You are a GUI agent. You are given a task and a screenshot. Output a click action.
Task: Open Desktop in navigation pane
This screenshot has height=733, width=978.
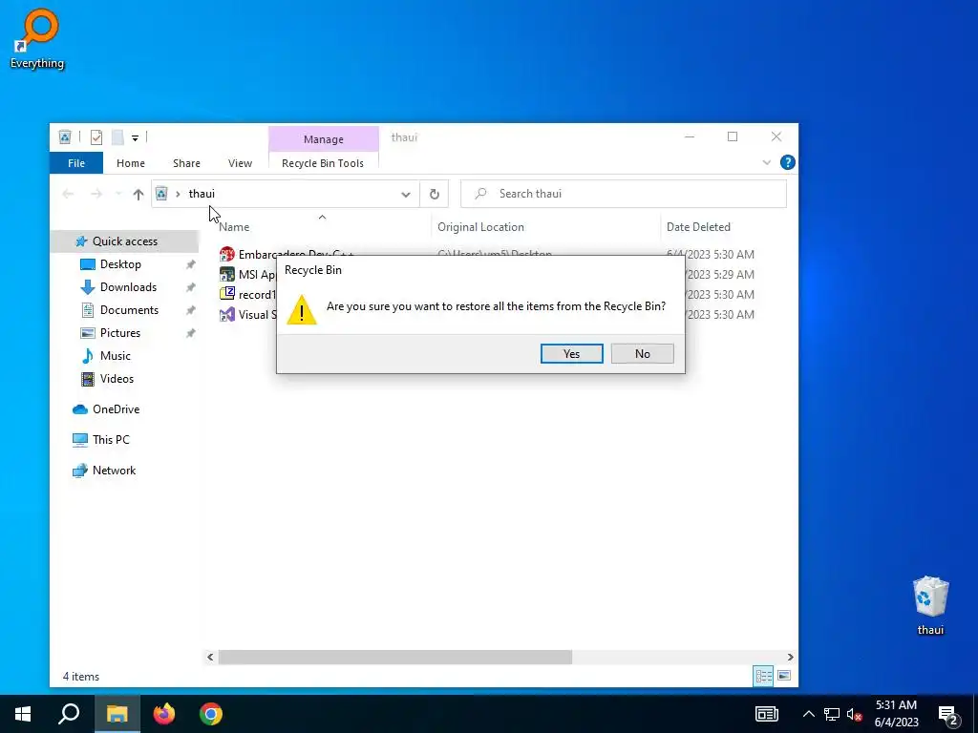coord(120,264)
